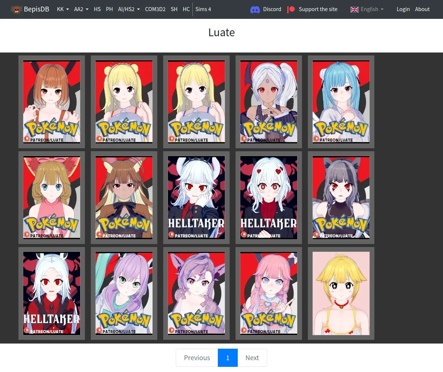The image size is (443, 372).
Task: Open the purple fox-ear Pokemon card
Action: (196, 293)
